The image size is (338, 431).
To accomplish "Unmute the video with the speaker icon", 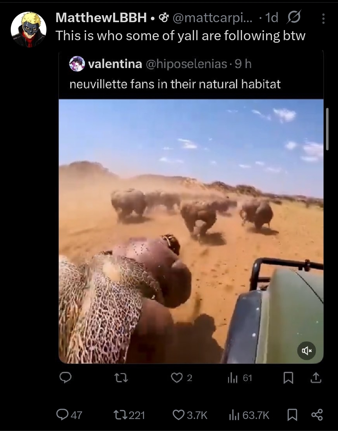I will click(x=306, y=350).
